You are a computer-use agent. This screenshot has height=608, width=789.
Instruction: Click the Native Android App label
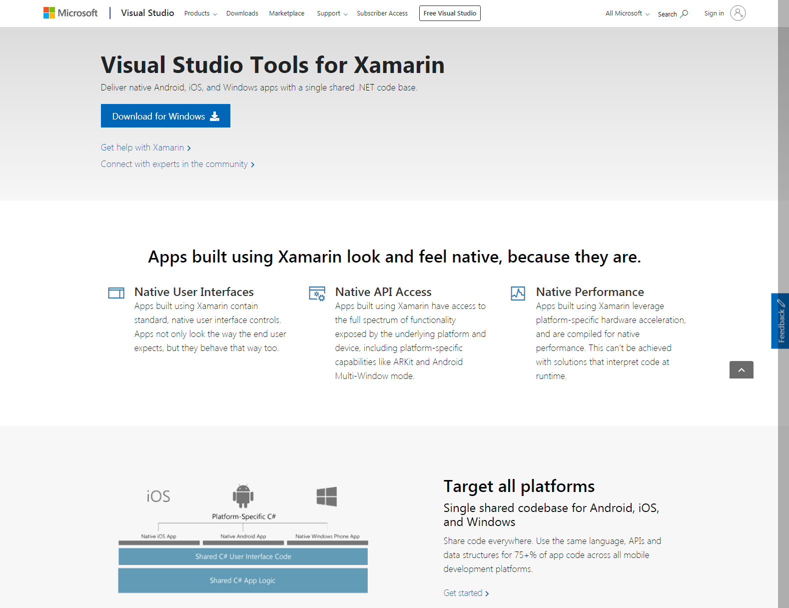pyautogui.click(x=243, y=536)
